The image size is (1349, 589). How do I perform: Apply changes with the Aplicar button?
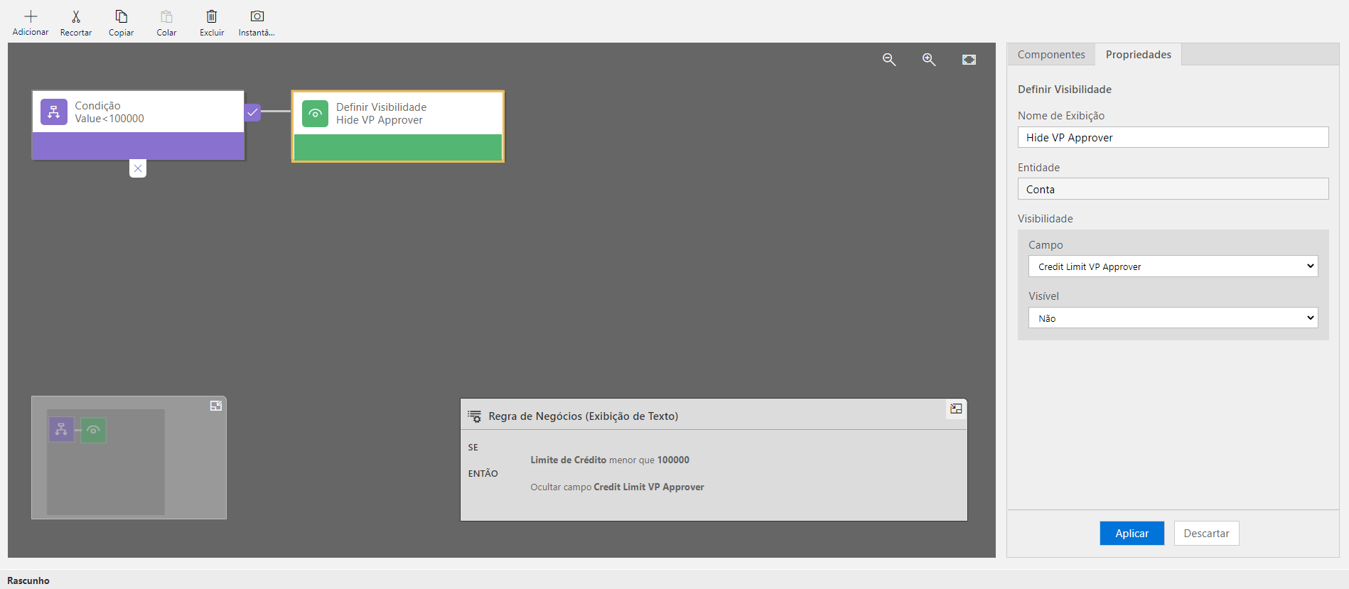1132,534
